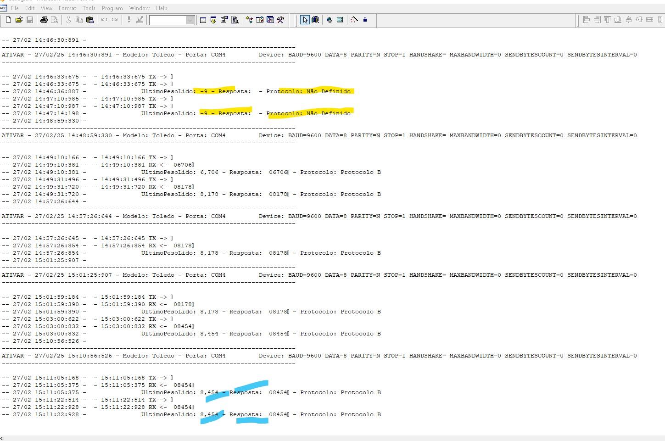Screen dimensions: 665x441
Task: Click the Redo arrow icon
Action: tap(115, 20)
